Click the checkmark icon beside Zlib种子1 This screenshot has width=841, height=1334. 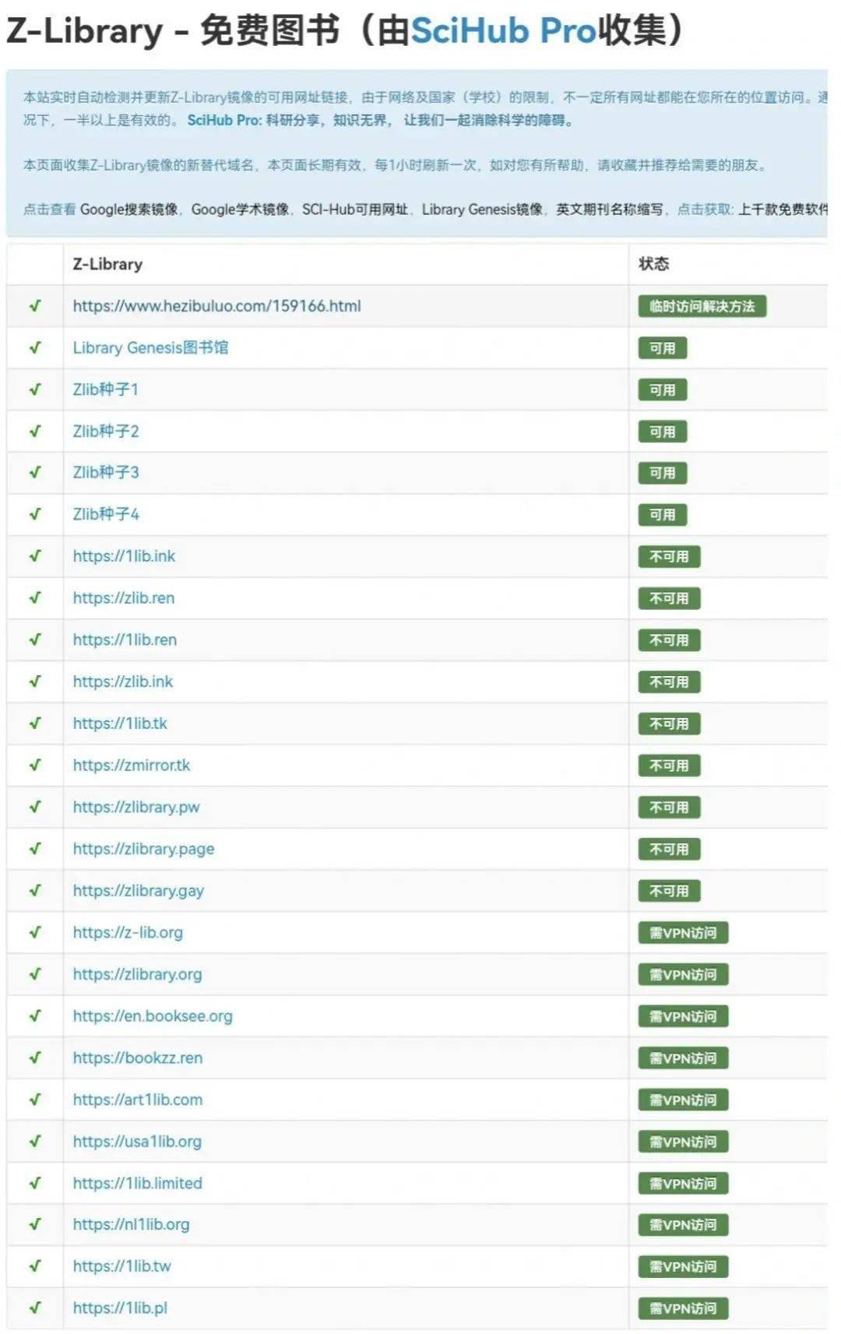click(x=35, y=389)
